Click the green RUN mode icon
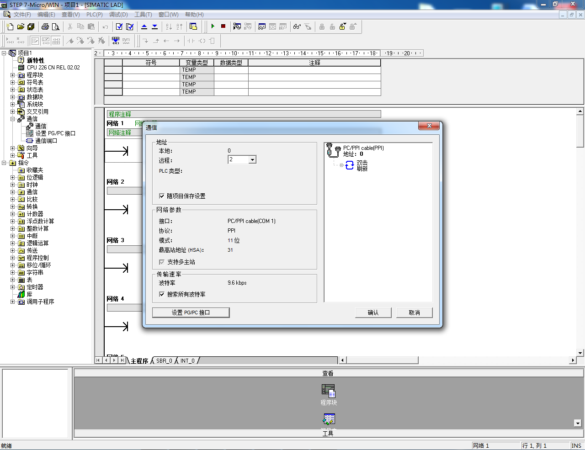 pyautogui.click(x=213, y=26)
